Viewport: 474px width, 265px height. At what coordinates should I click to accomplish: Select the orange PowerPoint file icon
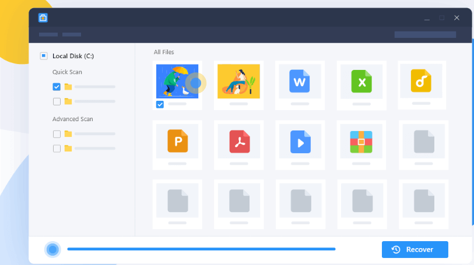pyautogui.click(x=178, y=140)
